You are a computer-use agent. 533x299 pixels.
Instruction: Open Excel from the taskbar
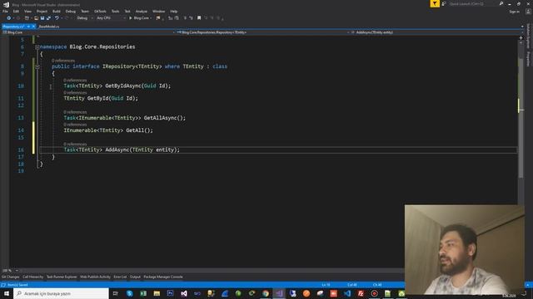coord(143,293)
